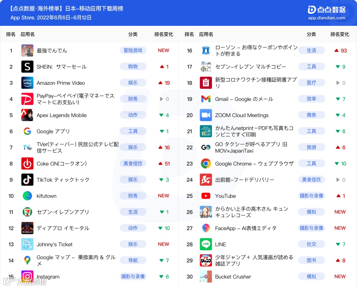Screen dimensions: 357x288
Task: Select the 出前館 delivery app icon
Action: (206, 180)
